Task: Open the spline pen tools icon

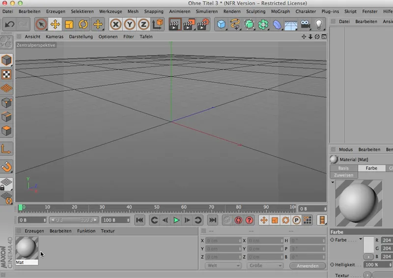Action: click(235, 25)
